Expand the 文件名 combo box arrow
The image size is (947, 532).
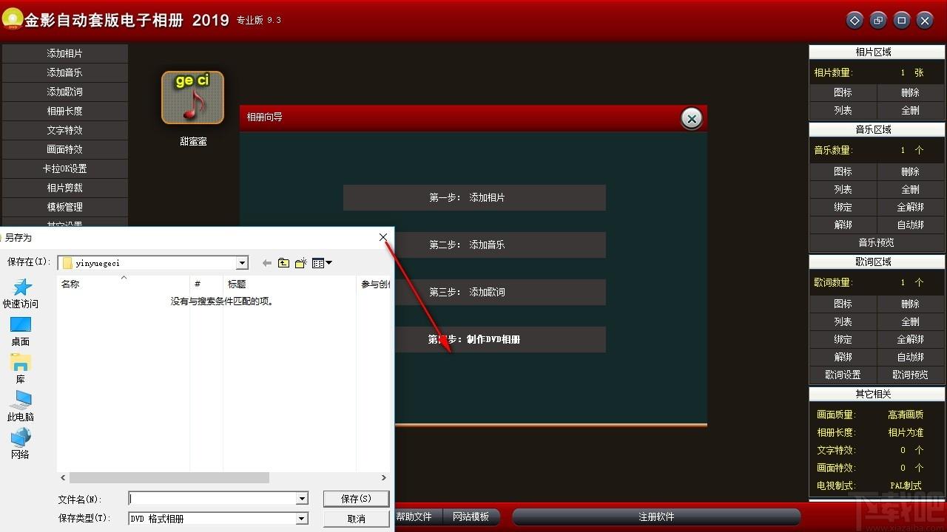click(302, 499)
